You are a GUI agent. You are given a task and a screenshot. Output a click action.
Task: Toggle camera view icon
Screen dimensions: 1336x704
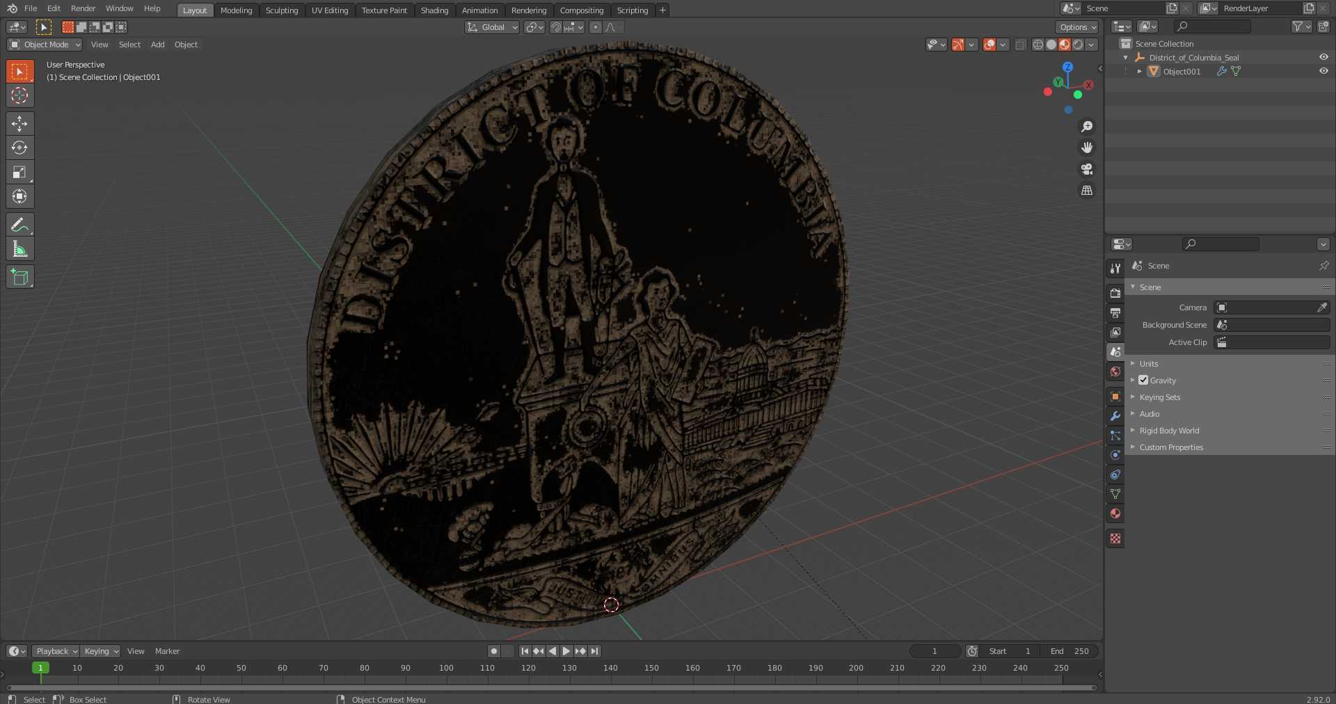point(1086,169)
